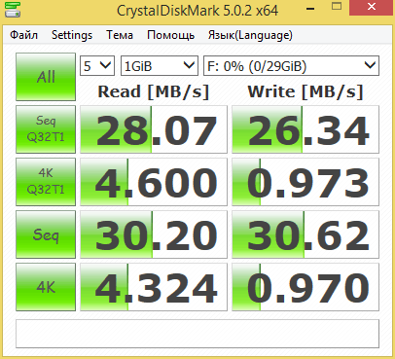
Task: Click the Seq Q32T1 write value 26.34
Action: pos(305,129)
